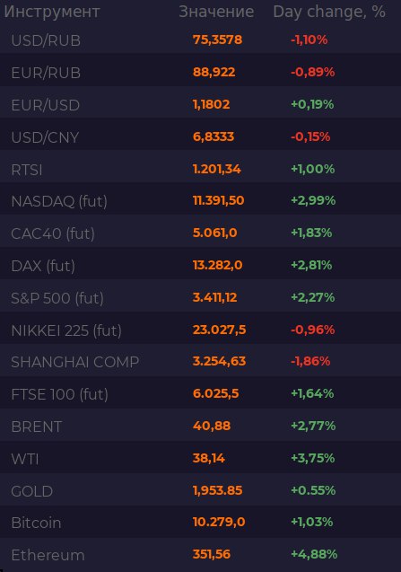Select the USD/RUB instrument row
The width and height of the screenshot is (401, 572).
pos(201,40)
